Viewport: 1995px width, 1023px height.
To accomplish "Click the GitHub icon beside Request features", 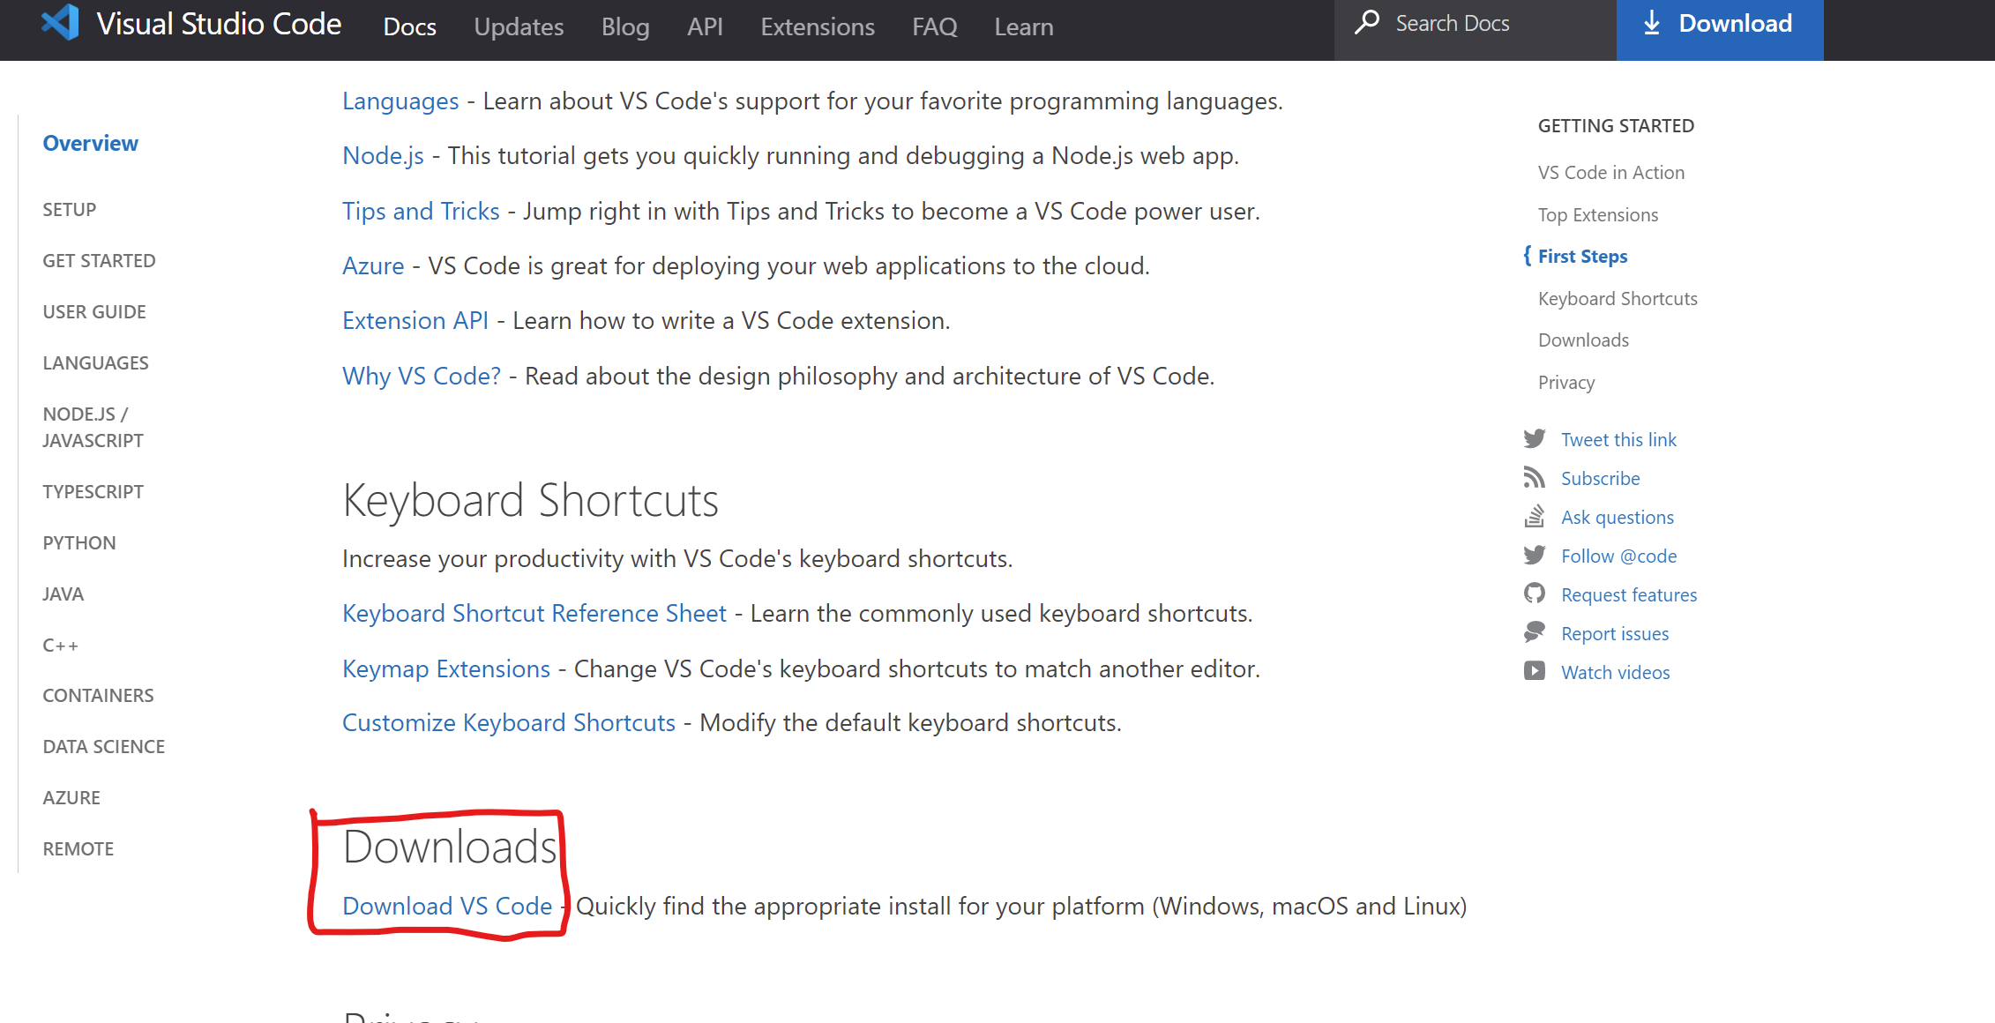I will pyautogui.click(x=1535, y=594).
